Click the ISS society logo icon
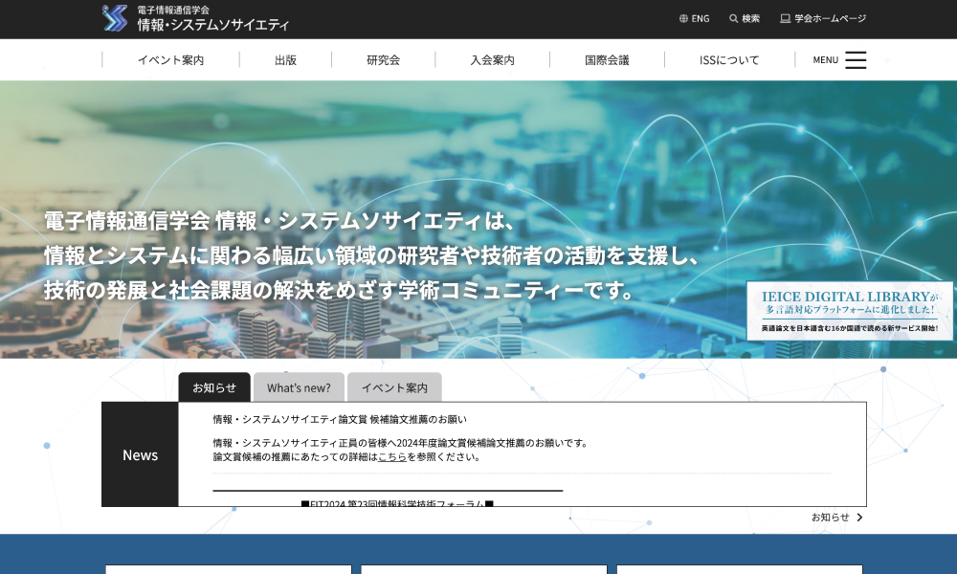 [x=115, y=18]
